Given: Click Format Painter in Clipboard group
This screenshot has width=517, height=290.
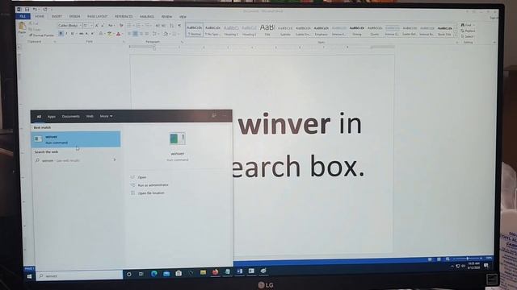Looking at the screenshot, I should pos(41,35).
